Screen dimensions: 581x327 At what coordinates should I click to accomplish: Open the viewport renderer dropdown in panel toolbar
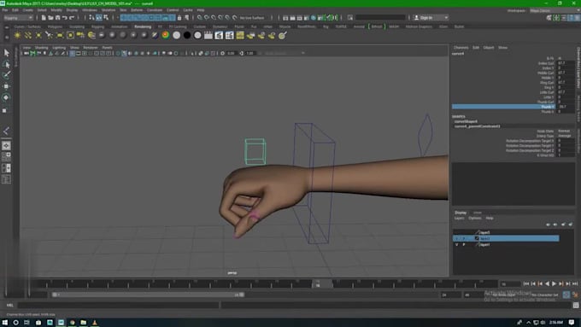pyautogui.click(x=285, y=53)
